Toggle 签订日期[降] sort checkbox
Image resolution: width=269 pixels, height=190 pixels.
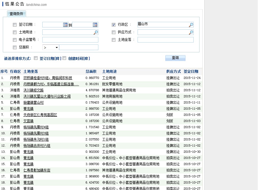point(36,58)
